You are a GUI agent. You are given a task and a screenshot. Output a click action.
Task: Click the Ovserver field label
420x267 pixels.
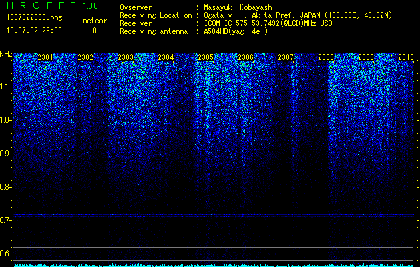[136, 7]
